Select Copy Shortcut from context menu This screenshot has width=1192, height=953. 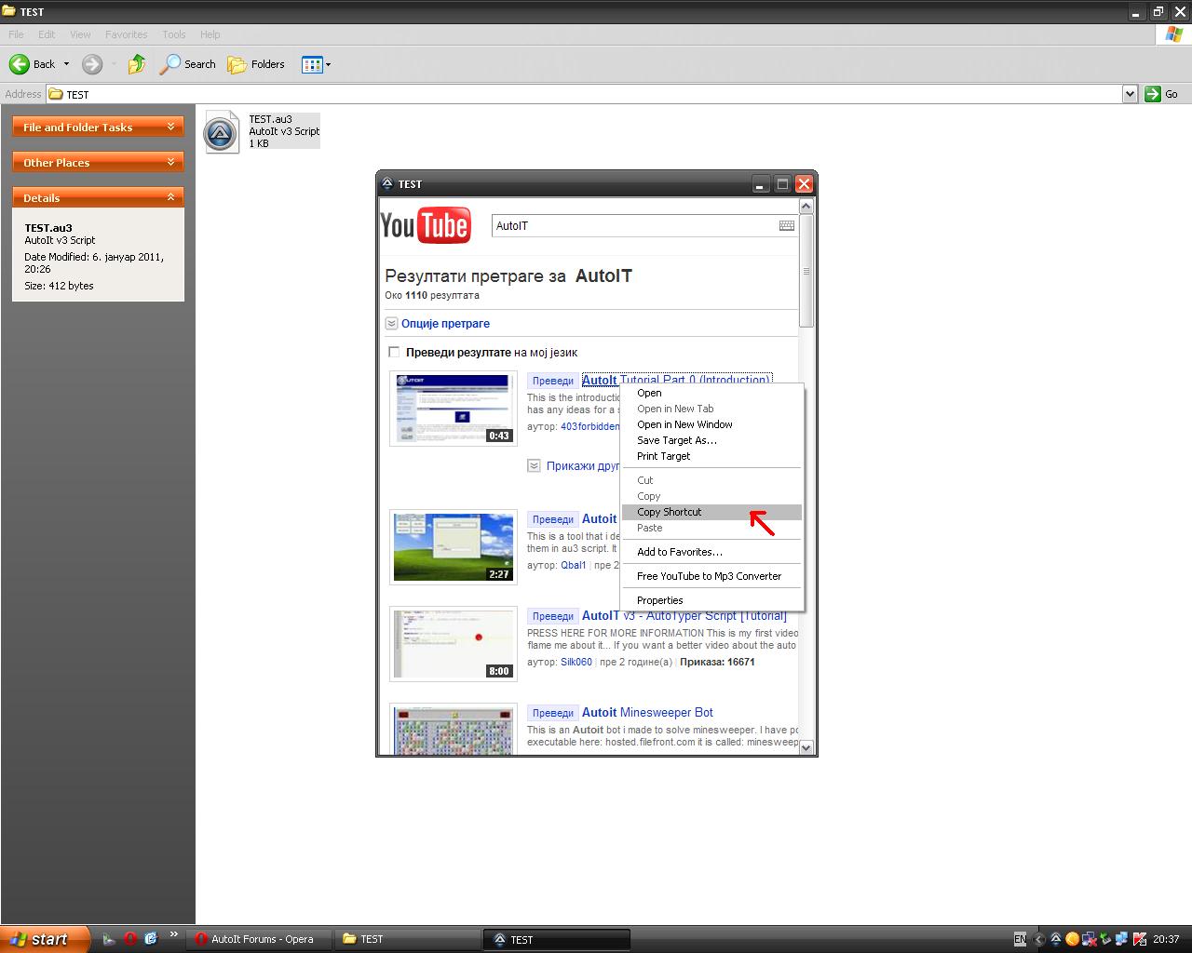tap(670, 512)
